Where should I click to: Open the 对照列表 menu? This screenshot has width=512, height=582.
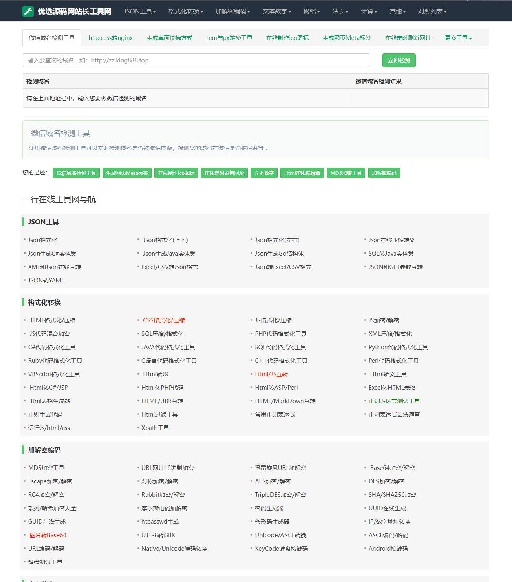click(432, 11)
